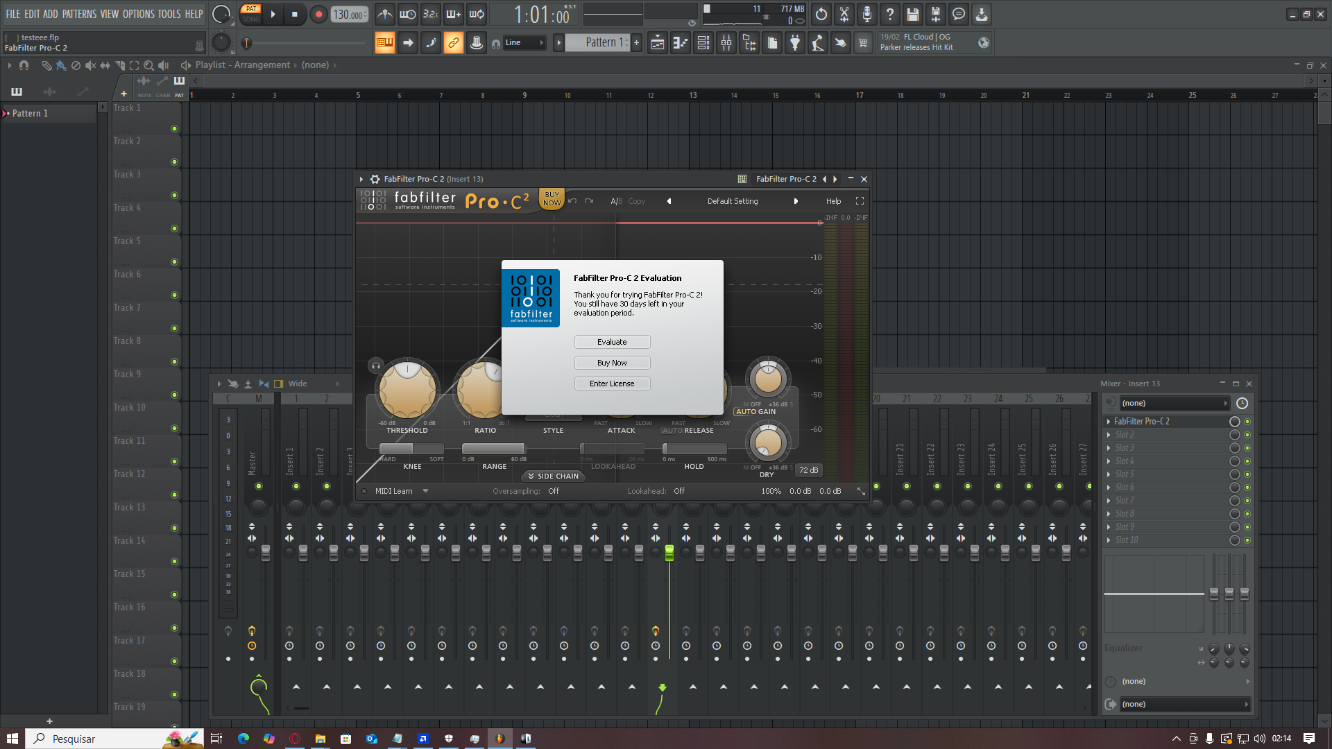Toggle loop recording icon
Screen dimensions: 1332x749
click(x=477, y=14)
